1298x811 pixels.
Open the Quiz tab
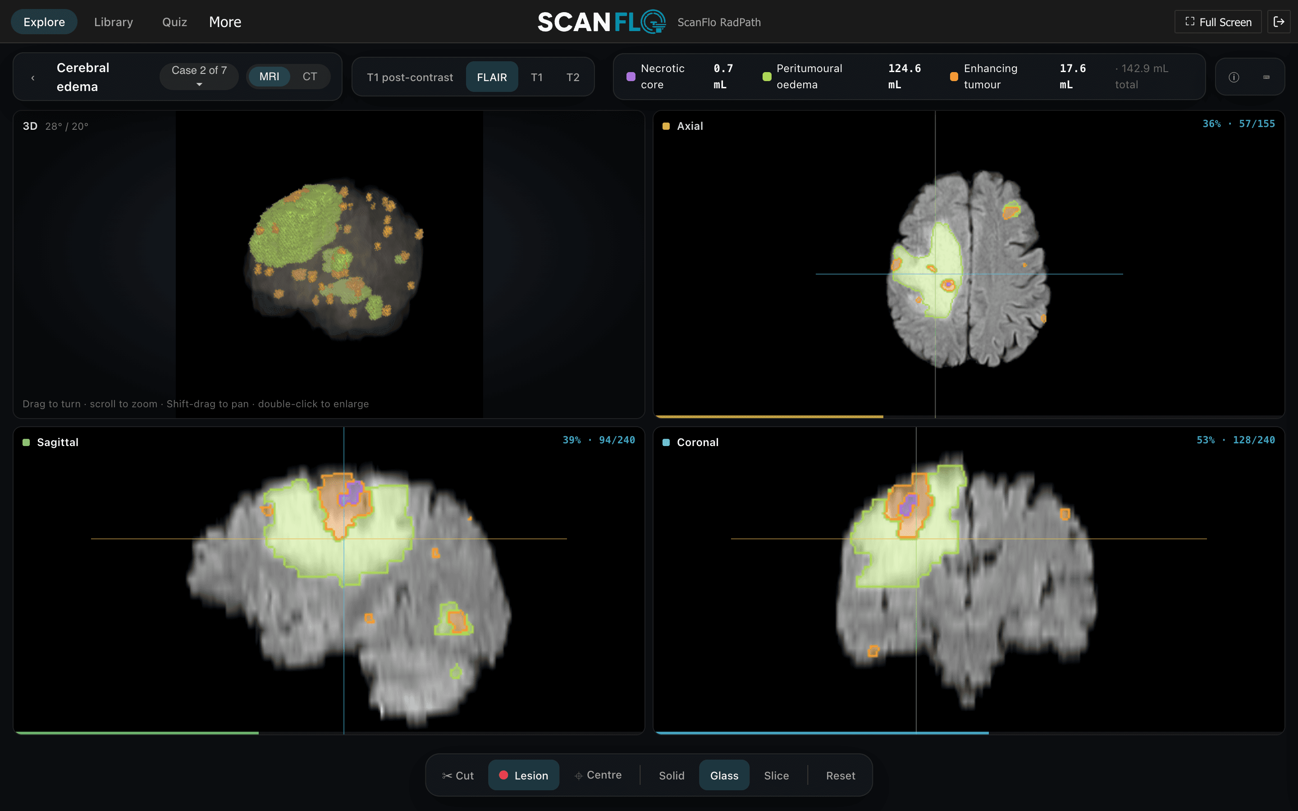174,22
